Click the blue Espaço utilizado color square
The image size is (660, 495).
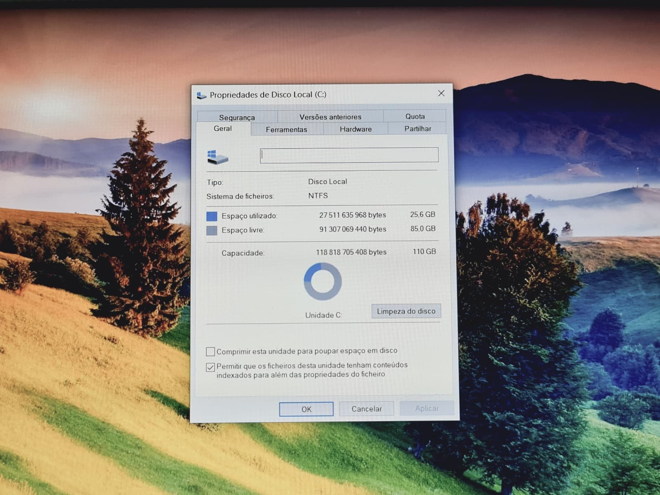click(x=212, y=216)
